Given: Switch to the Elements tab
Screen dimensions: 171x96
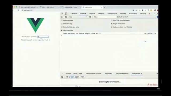Looking at the screenshot, I should (x=74, y=14).
